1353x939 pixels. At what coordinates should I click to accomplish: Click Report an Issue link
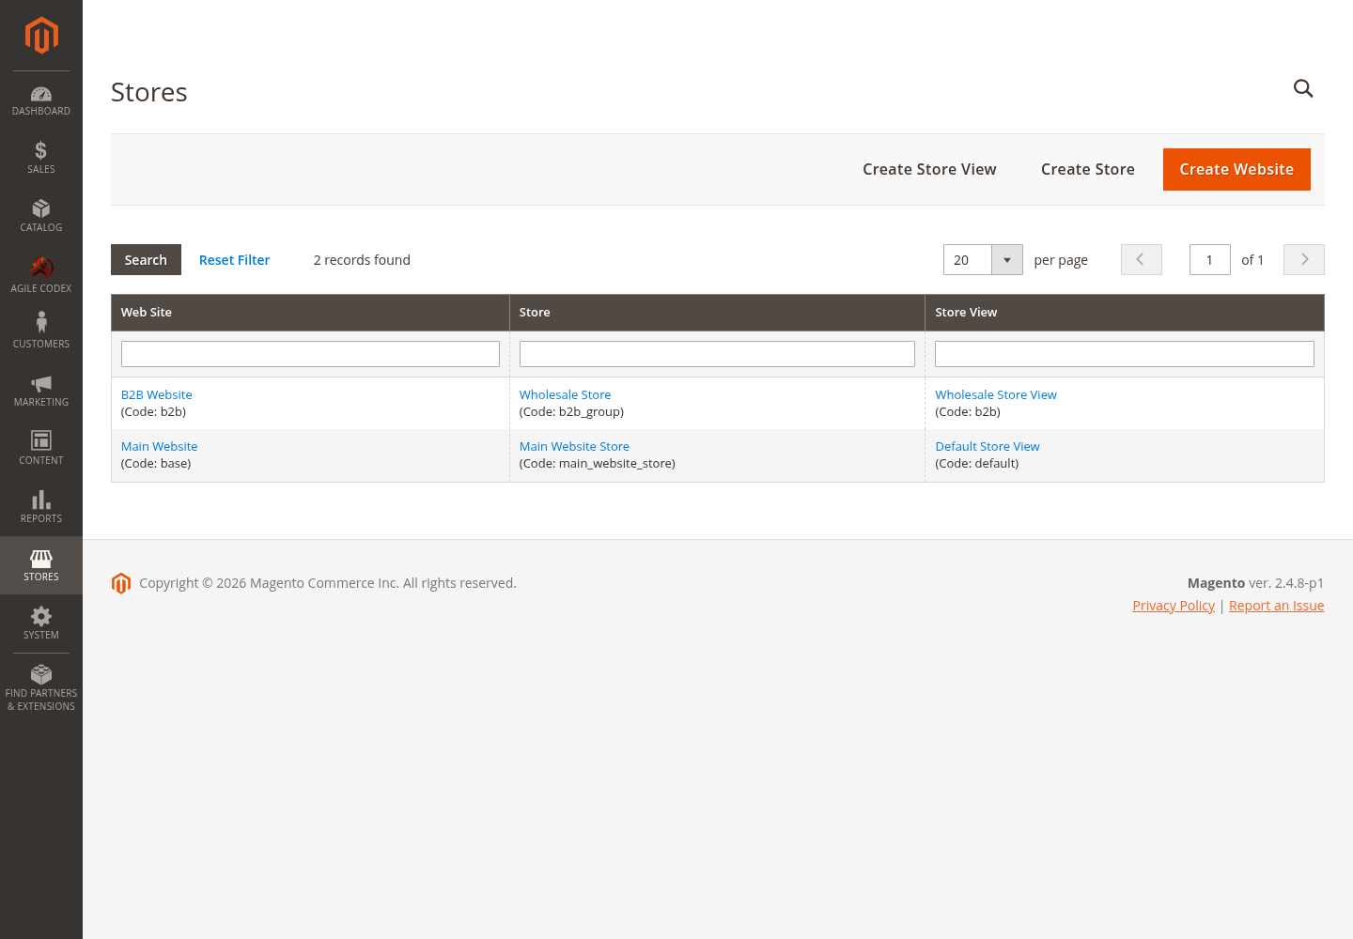coord(1276,606)
